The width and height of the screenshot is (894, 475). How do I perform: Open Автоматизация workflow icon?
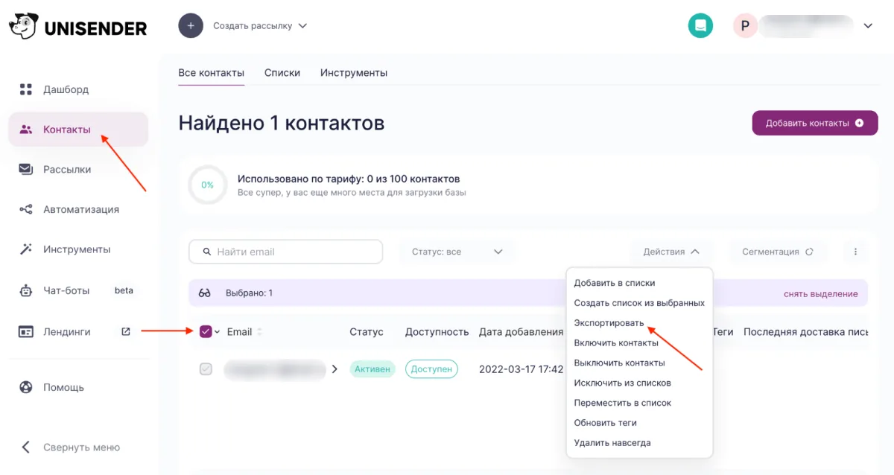click(x=26, y=209)
